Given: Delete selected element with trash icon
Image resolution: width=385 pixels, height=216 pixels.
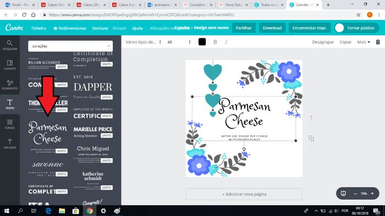Looking at the screenshot, I should pyautogui.click(x=378, y=42).
